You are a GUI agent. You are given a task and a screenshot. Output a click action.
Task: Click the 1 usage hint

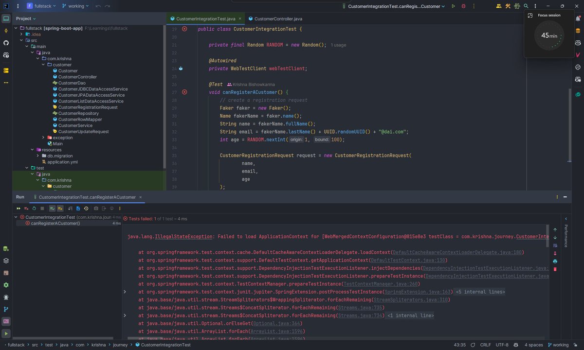[x=338, y=45]
